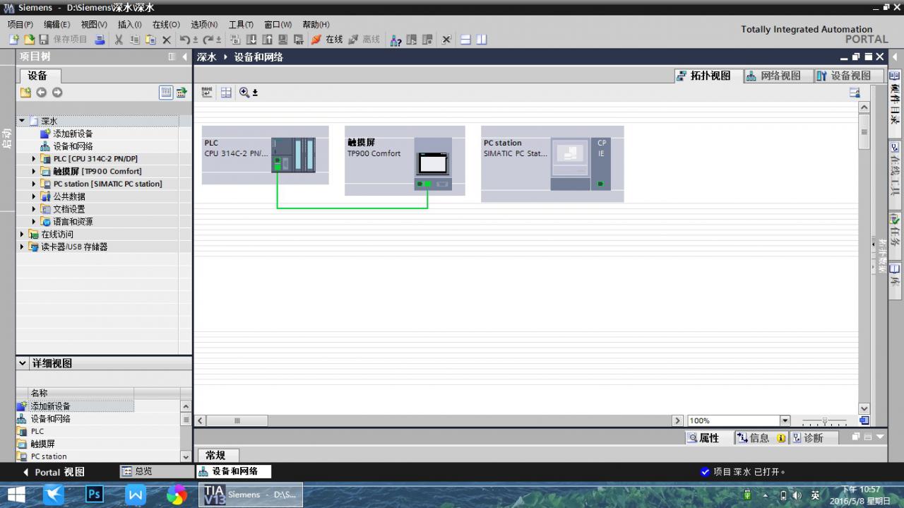Click the Open project folder icon
Image resolution: width=904 pixels, height=508 pixels.
[29, 40]
